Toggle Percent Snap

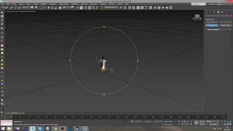click(x=94, y=8)
